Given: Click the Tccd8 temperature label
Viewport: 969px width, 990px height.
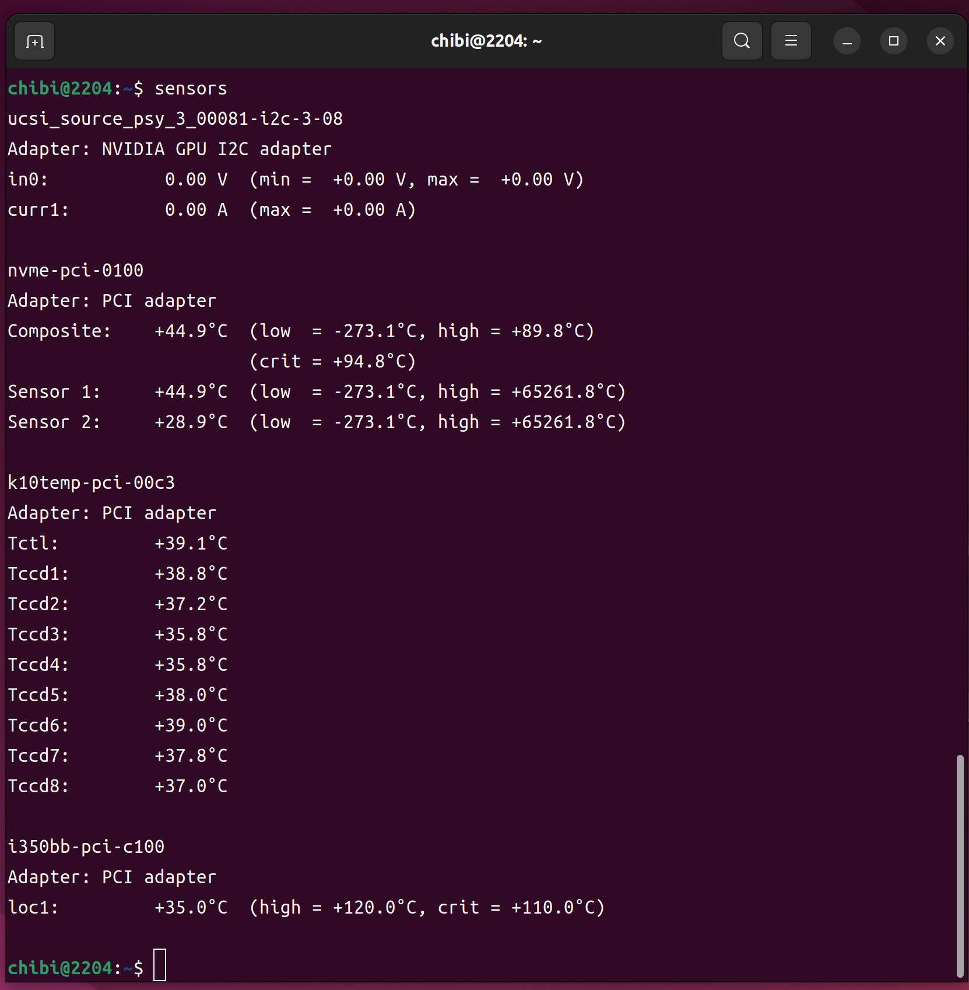Looking at the screenshot, I should (x=38, y=786).
